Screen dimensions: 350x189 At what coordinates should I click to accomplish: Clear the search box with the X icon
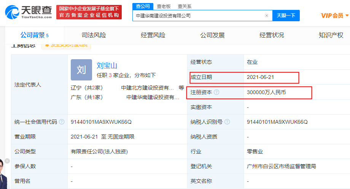click(266, 16)
